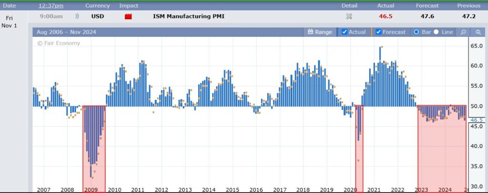
Task: Zoom out of the chart
Action: pyautogui.click(x=478, y=32)
